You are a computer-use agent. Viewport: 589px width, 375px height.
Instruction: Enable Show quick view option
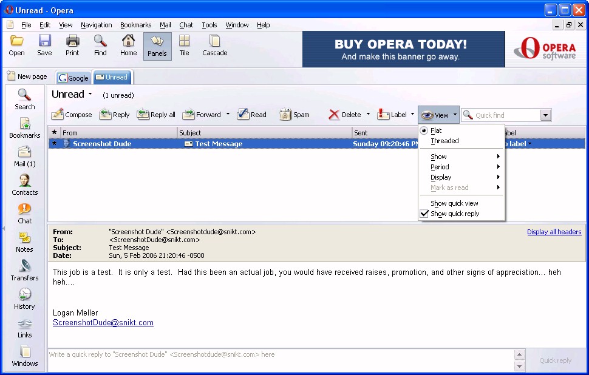click(454, 203)
